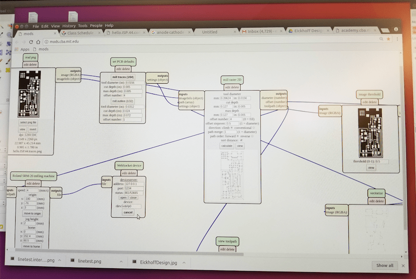416x279 pixels.
Task: Click view under image threshold
Action: (x=371, y=167)
